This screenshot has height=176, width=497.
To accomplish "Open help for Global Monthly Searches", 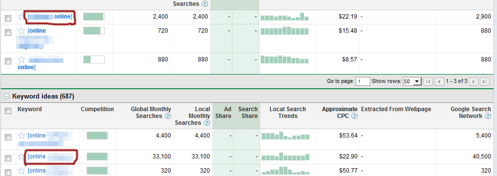I will coord(168,116).
